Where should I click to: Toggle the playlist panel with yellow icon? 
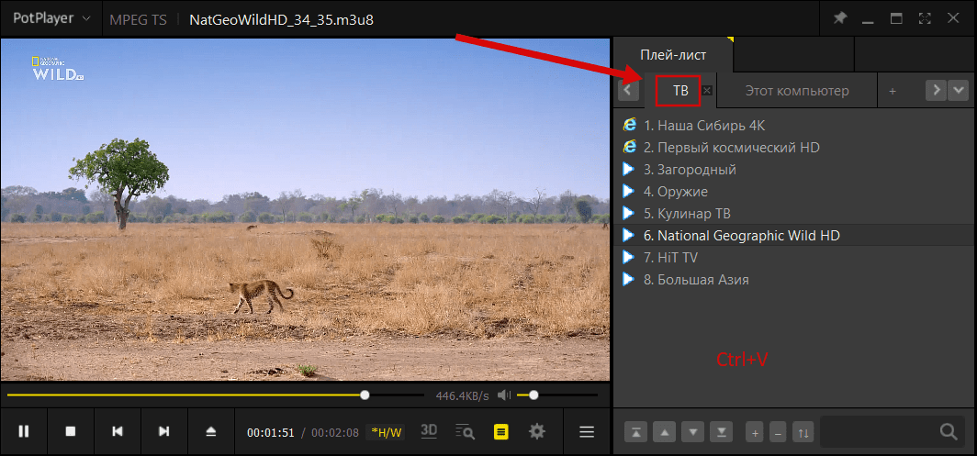tap(501, 431)
